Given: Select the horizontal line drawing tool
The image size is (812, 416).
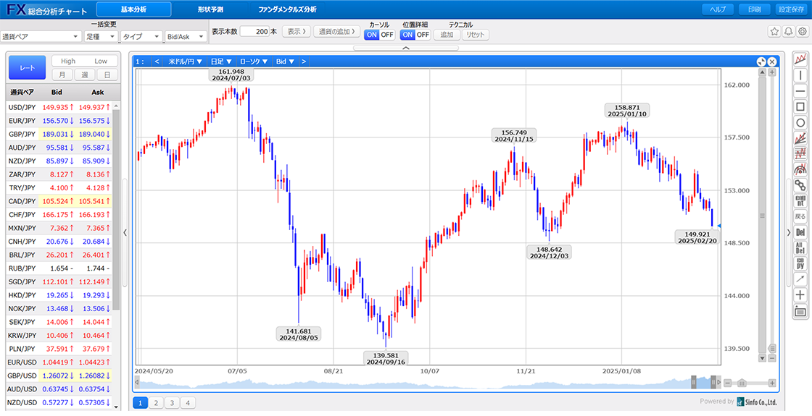Looking at the screenshot, I should [x=800, y=91].
